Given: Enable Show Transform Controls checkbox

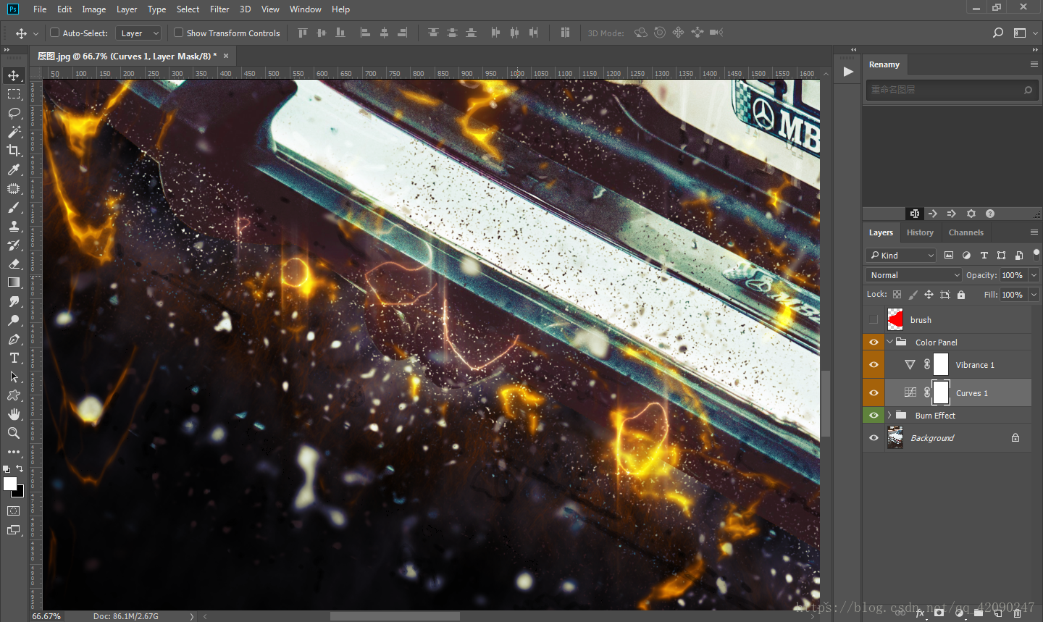Looking at the screenshot, I should pyautogui.click(x=178, y=33).
